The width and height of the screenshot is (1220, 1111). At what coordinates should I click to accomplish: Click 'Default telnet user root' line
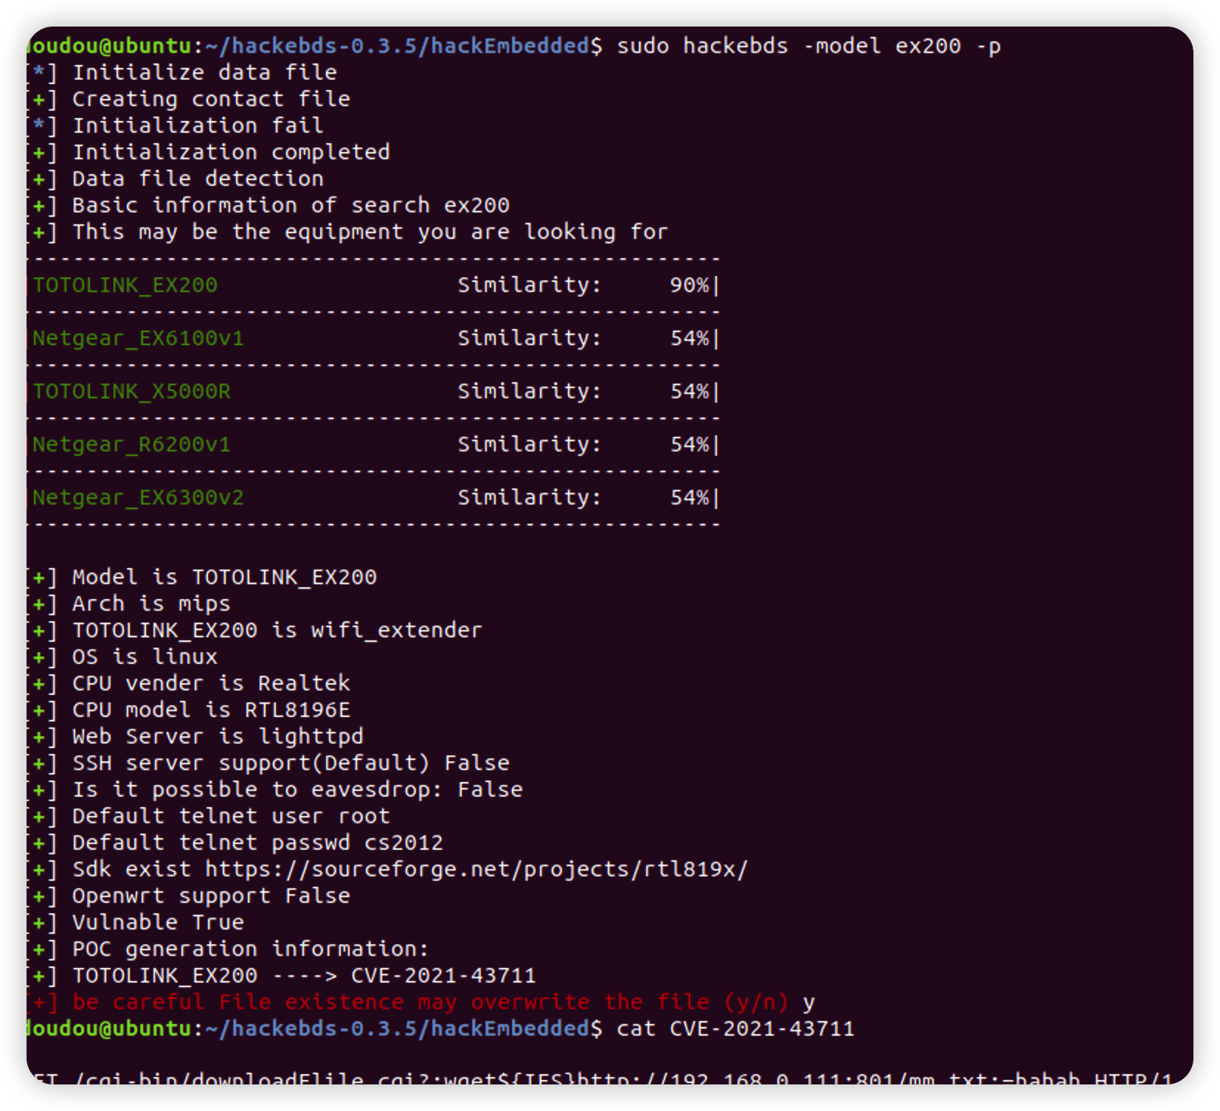point(231,816)
